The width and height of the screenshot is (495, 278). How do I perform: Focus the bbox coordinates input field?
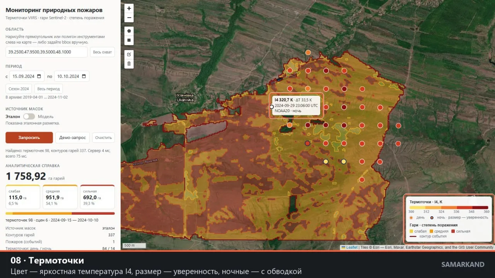tap(46, 52)
